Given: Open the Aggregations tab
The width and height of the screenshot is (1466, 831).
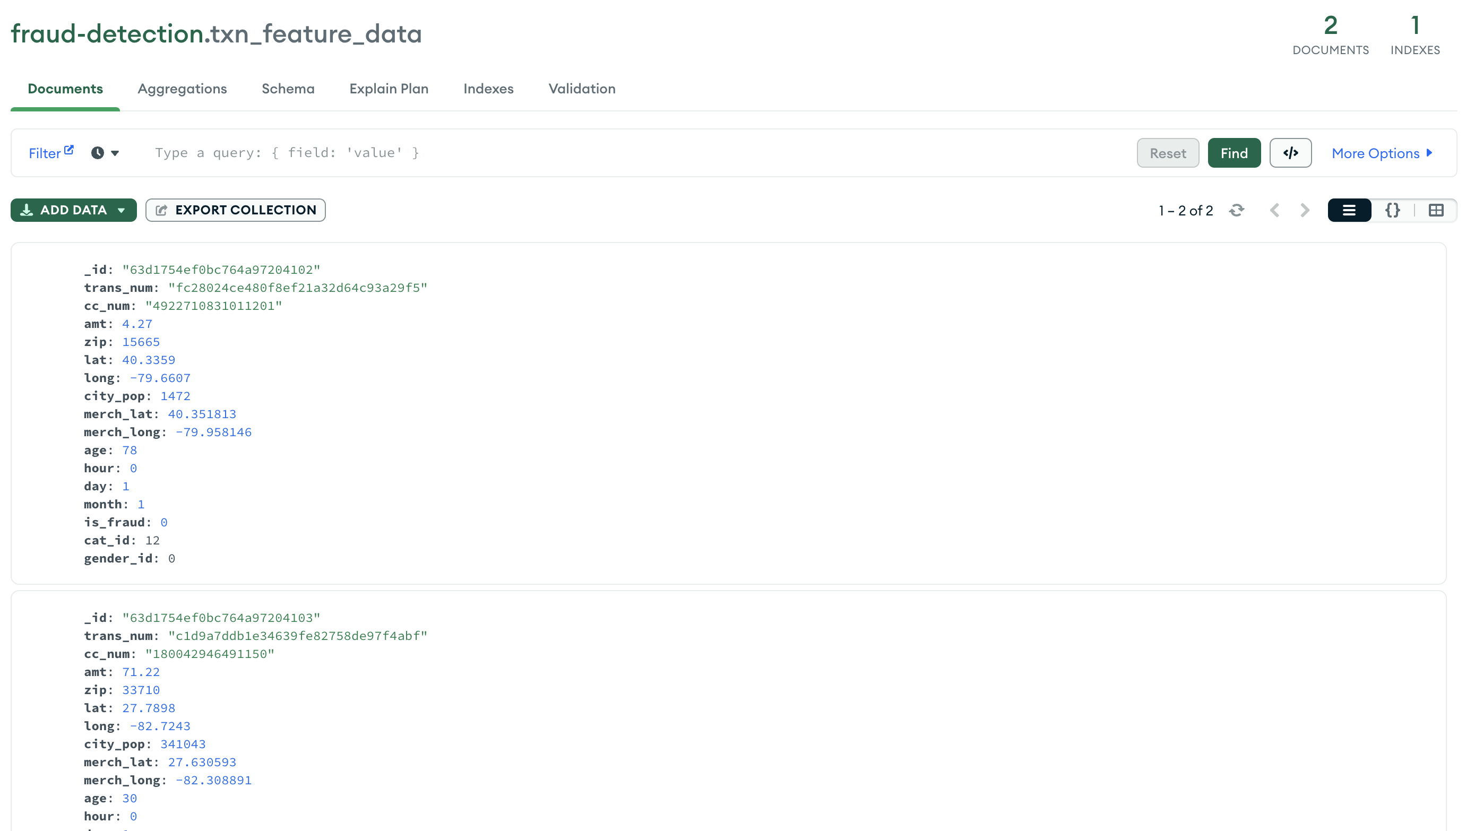Looking at the screenshot, I should click(182, 89).
